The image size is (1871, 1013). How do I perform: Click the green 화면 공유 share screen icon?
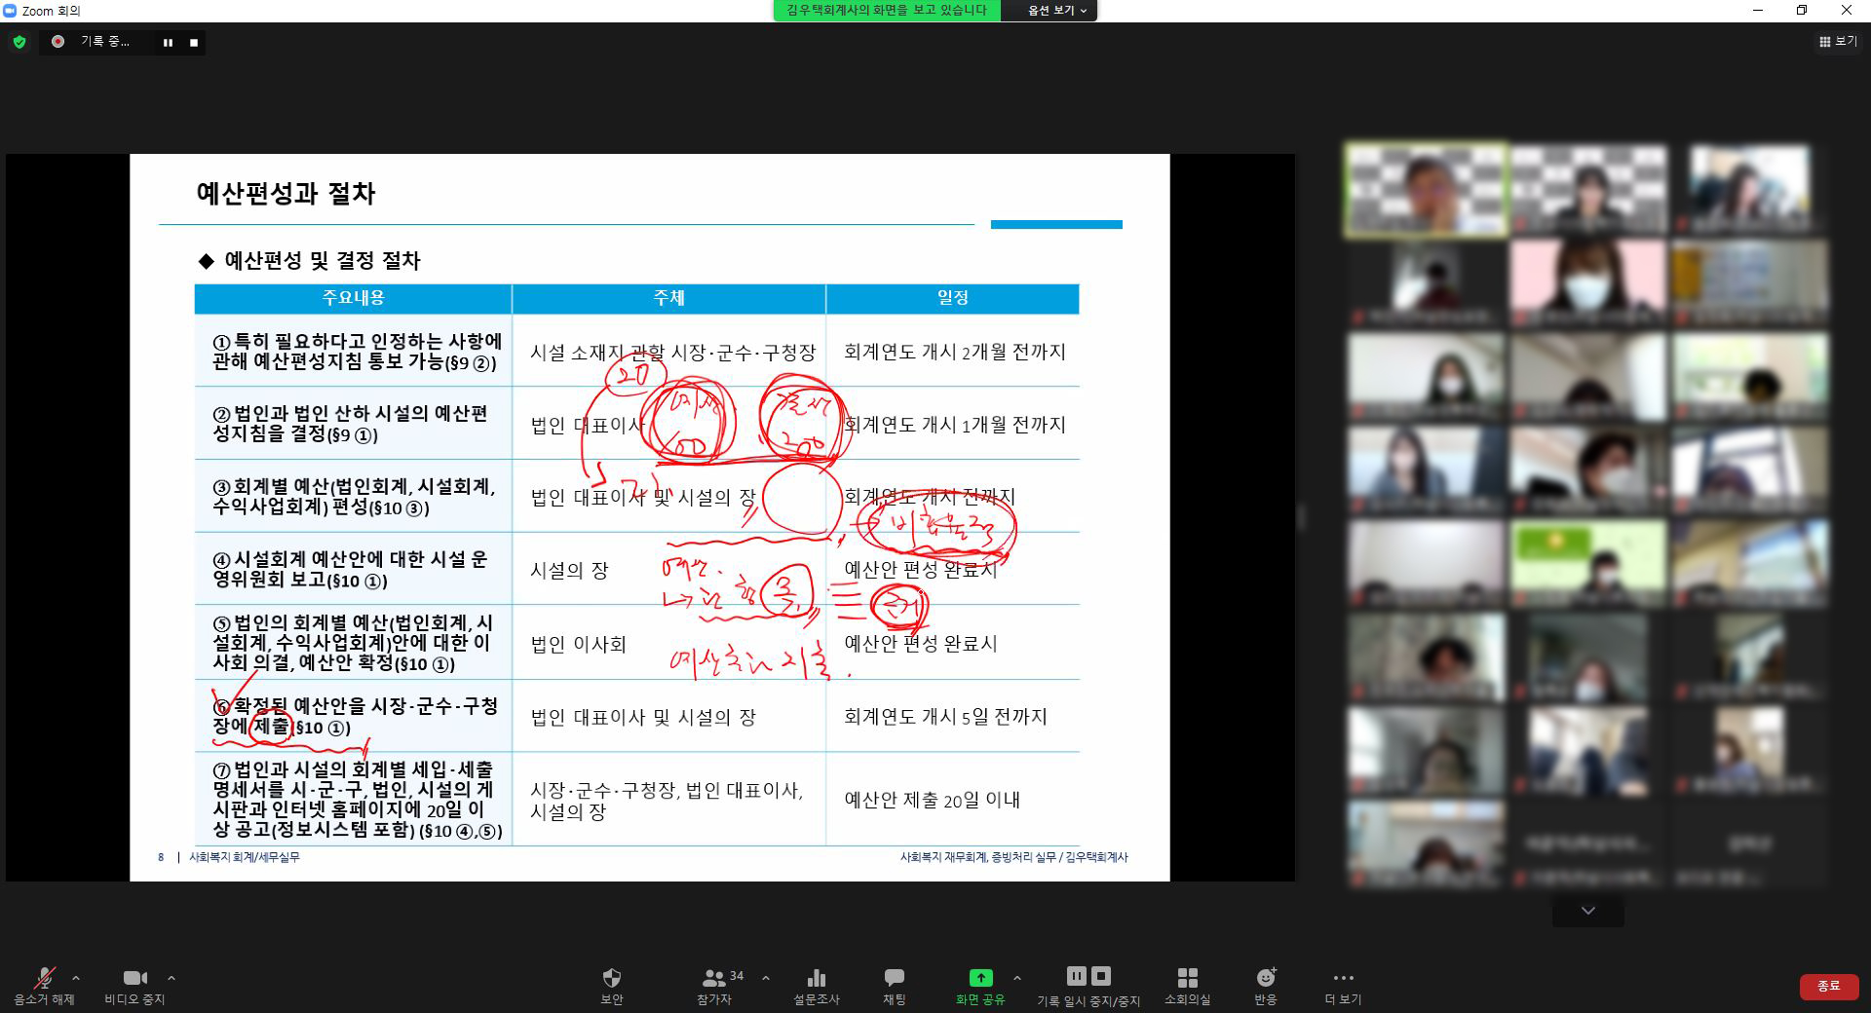tap(979, 978)
